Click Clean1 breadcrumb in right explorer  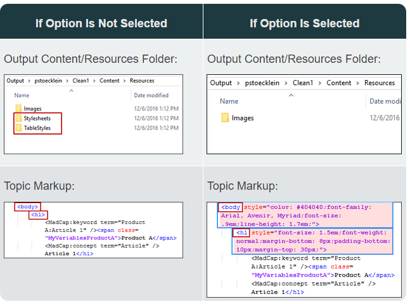[x=303, y=83]
